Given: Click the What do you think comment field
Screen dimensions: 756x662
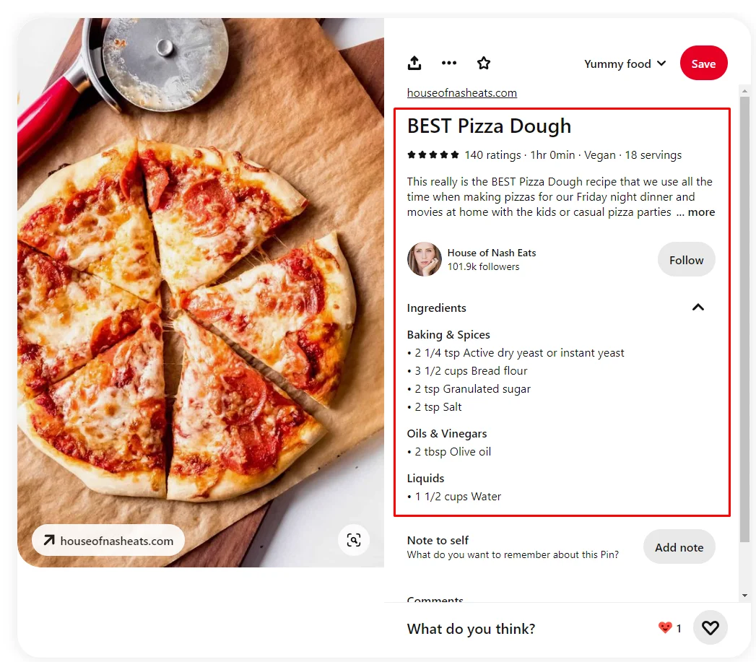Looking at the screenshot, I should [471, 628].
